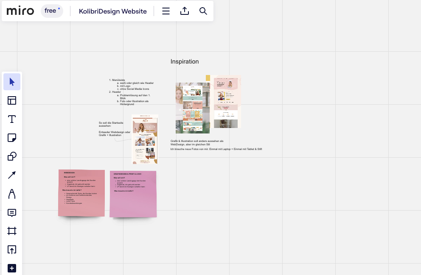Expand more tools with plus button
421x275 pixels.
(x=12, y=268)
